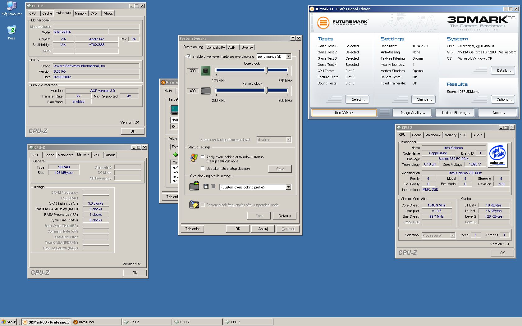Switch to Overlay tab in System tweaks
The image size is (522, 326).
(x=247, y=48)
